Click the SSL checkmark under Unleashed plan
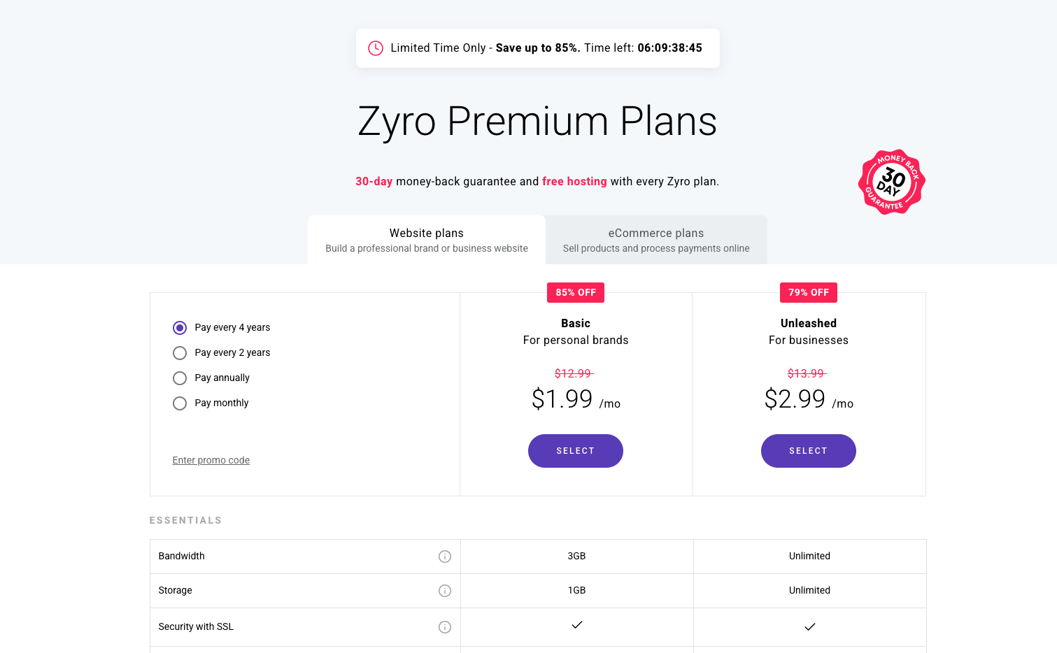The width and height of the screenshot is (1057, 653). tap(810, 627)
